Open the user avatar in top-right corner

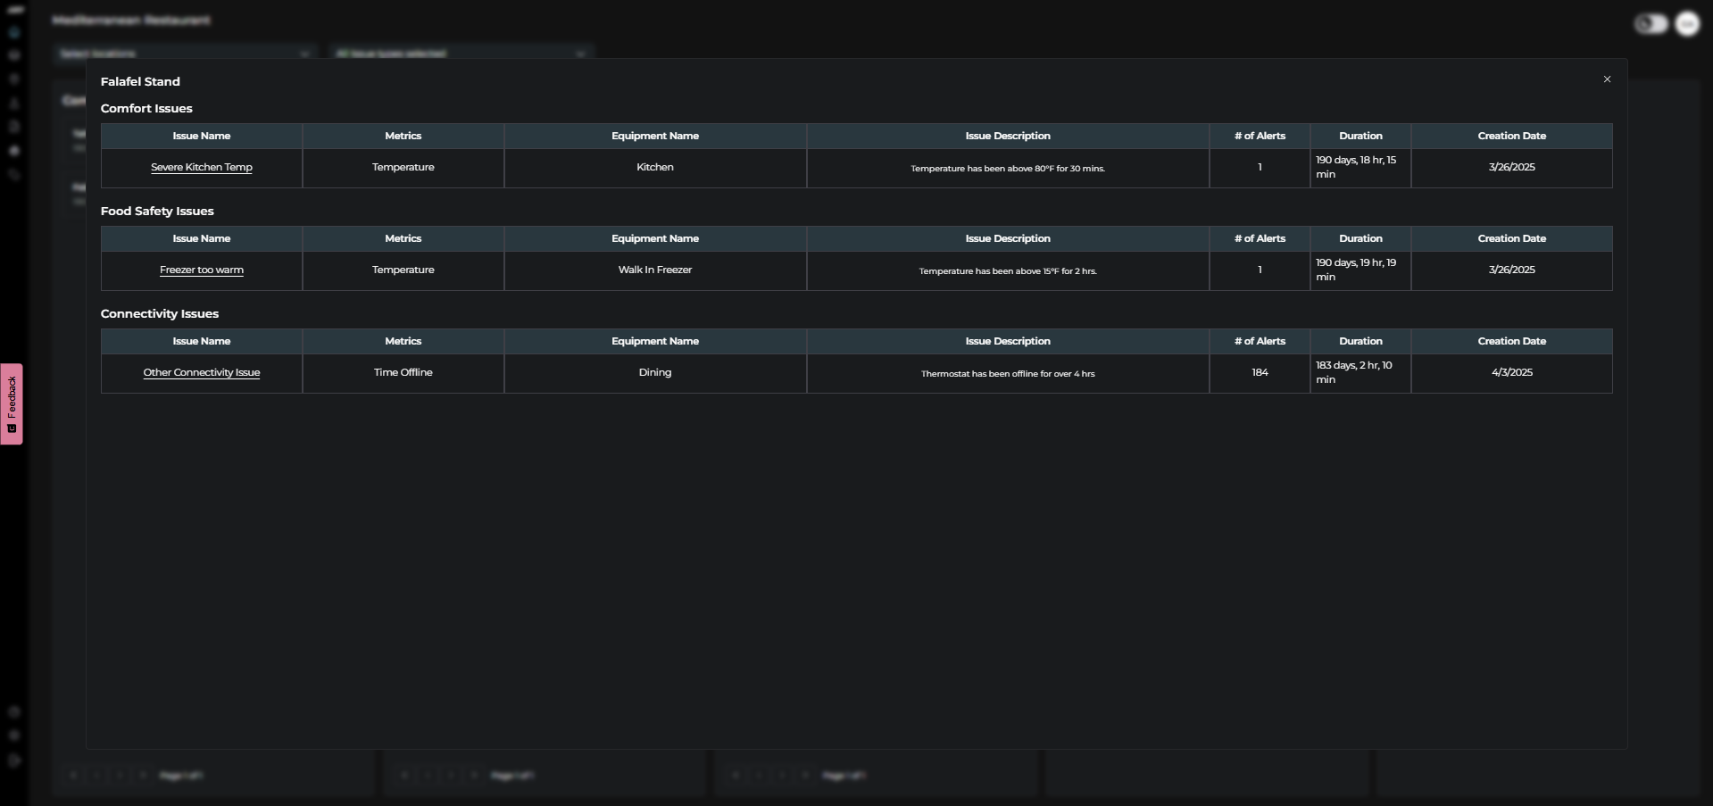[1686, 24]
